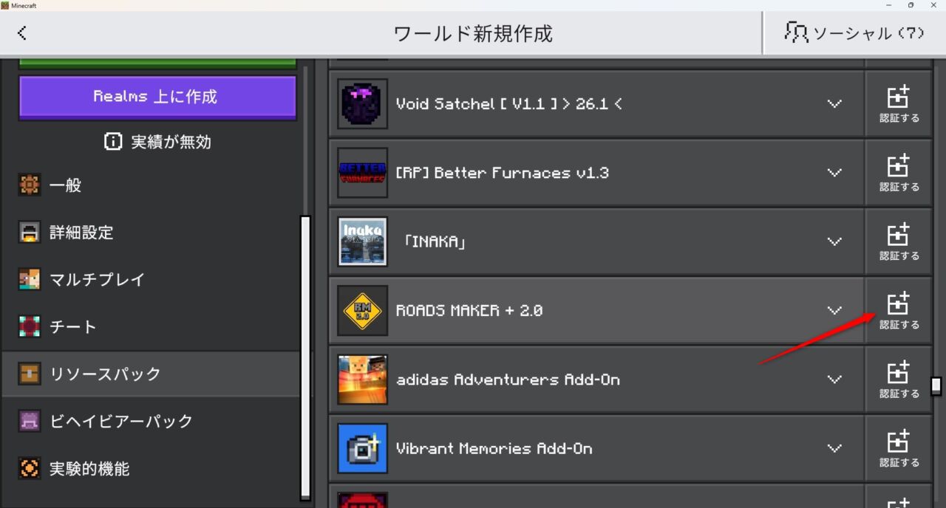Select the 「INAKA」 pack name
This screenshot has width=946, height=508.
[434, 242]
